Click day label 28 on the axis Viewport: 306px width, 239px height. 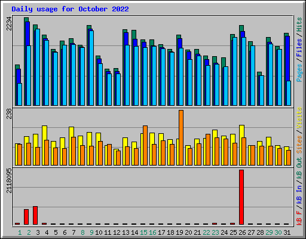pyautogui.click(x=260, y=232)
